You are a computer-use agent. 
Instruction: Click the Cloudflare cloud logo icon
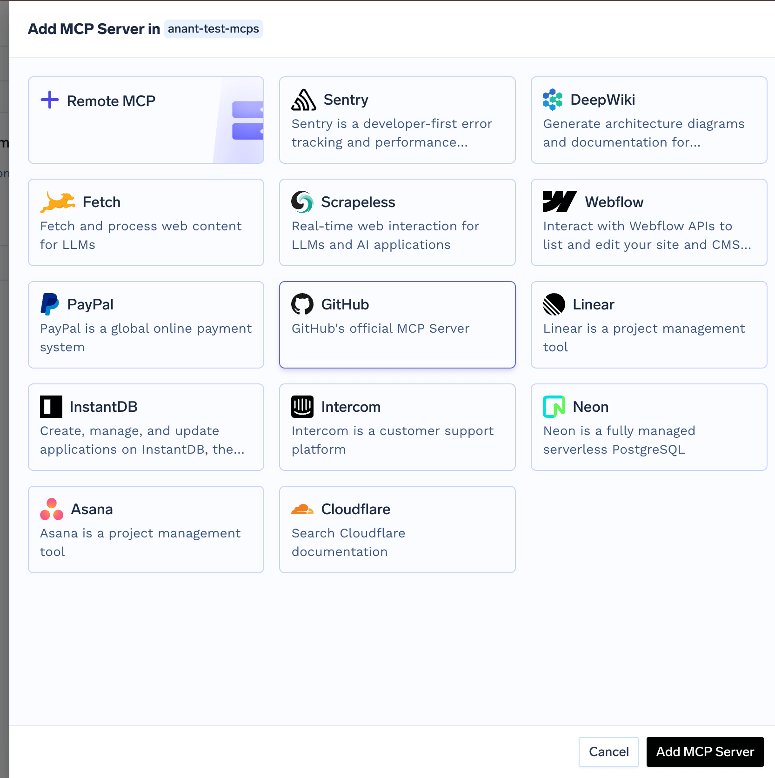pos(302,509)
